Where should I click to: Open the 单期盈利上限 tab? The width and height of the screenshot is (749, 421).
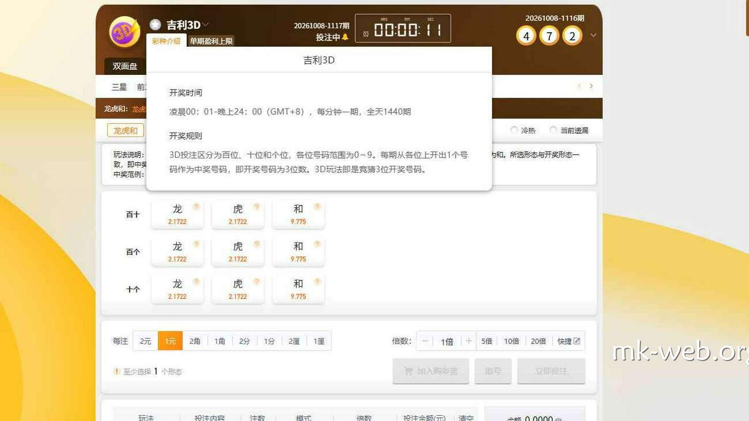click(x=211, y=41)
